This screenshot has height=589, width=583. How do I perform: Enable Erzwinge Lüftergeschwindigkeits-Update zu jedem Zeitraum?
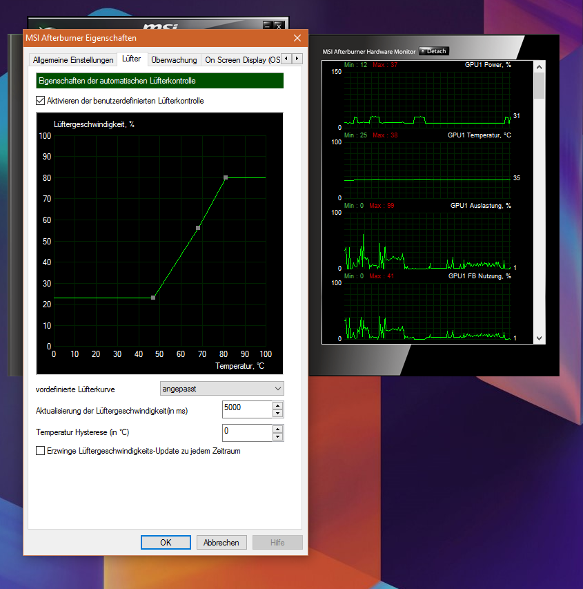[40, 451]
